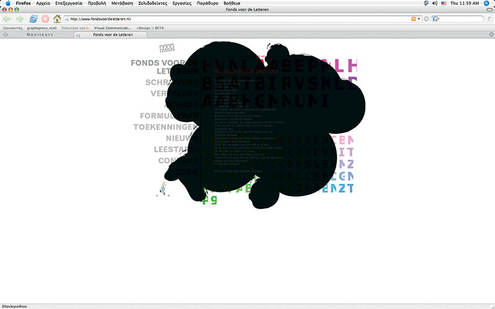Open Spotlight search icon
495x309 pixels.
pos(486,3)
